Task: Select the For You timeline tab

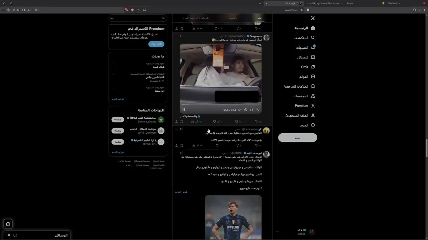Action: (x=260, y=18)
